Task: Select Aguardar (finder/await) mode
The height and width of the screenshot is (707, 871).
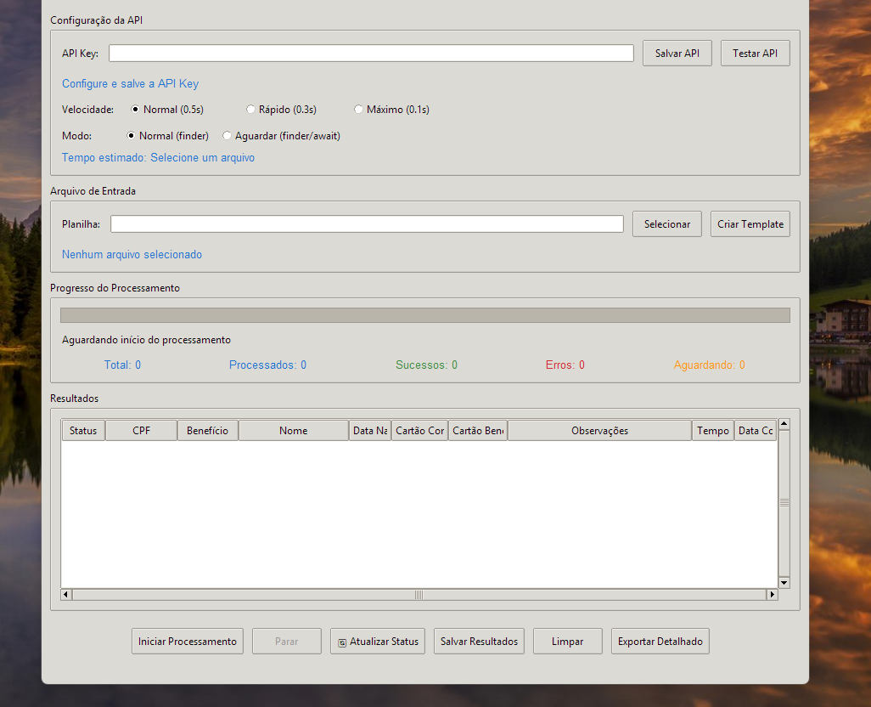Action: click(x=227, y=136)
